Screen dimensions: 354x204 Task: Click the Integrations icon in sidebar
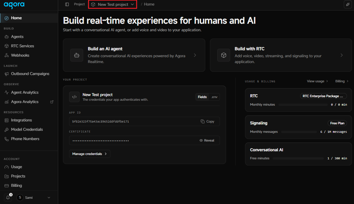click(6, 120)
